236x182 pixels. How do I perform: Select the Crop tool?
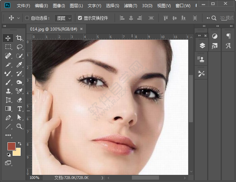pyautogui.click(x=19, y=38)
